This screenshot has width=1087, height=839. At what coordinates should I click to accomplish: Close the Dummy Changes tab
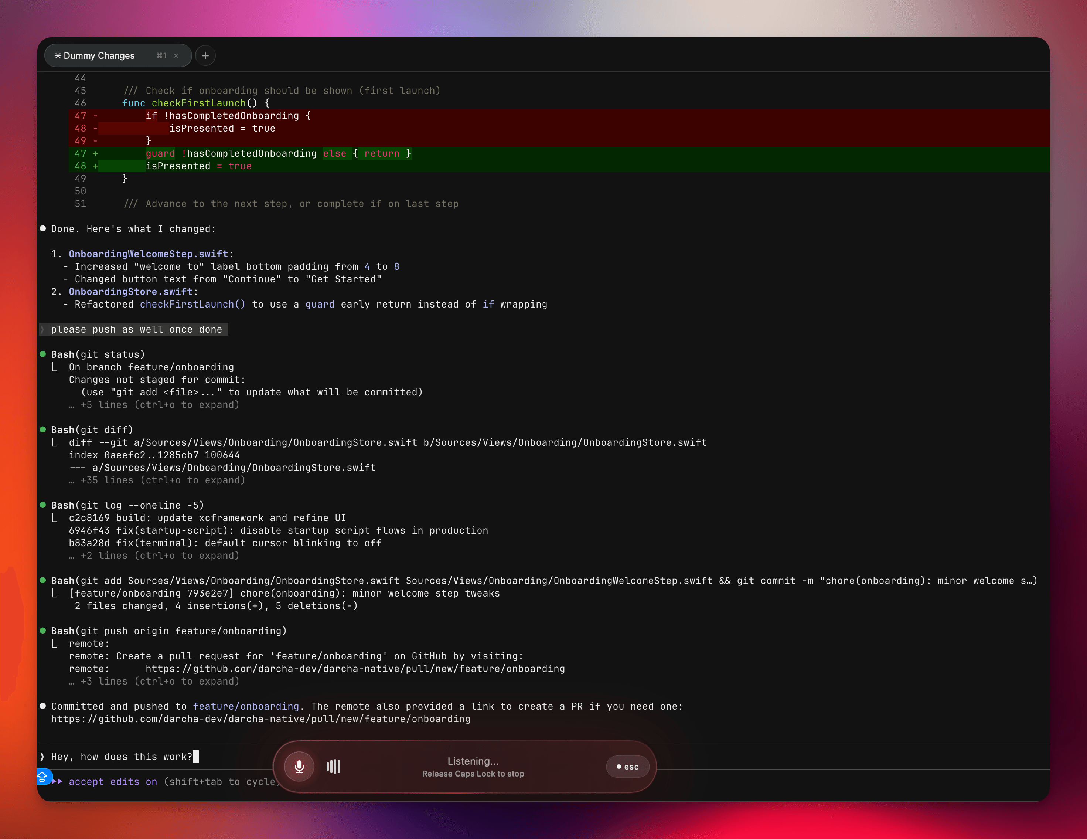pyautogui.click(x=176, y=56)
